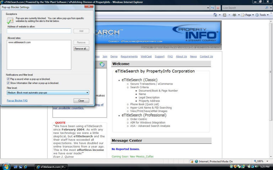Open the Filter level dropdown

pyautogui.click(x=48, y=93)
